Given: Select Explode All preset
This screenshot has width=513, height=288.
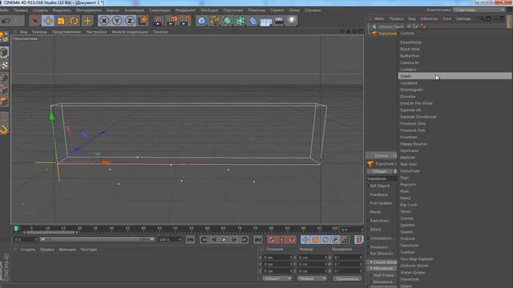Looking at the screenshot, I should tap(410, 110).
